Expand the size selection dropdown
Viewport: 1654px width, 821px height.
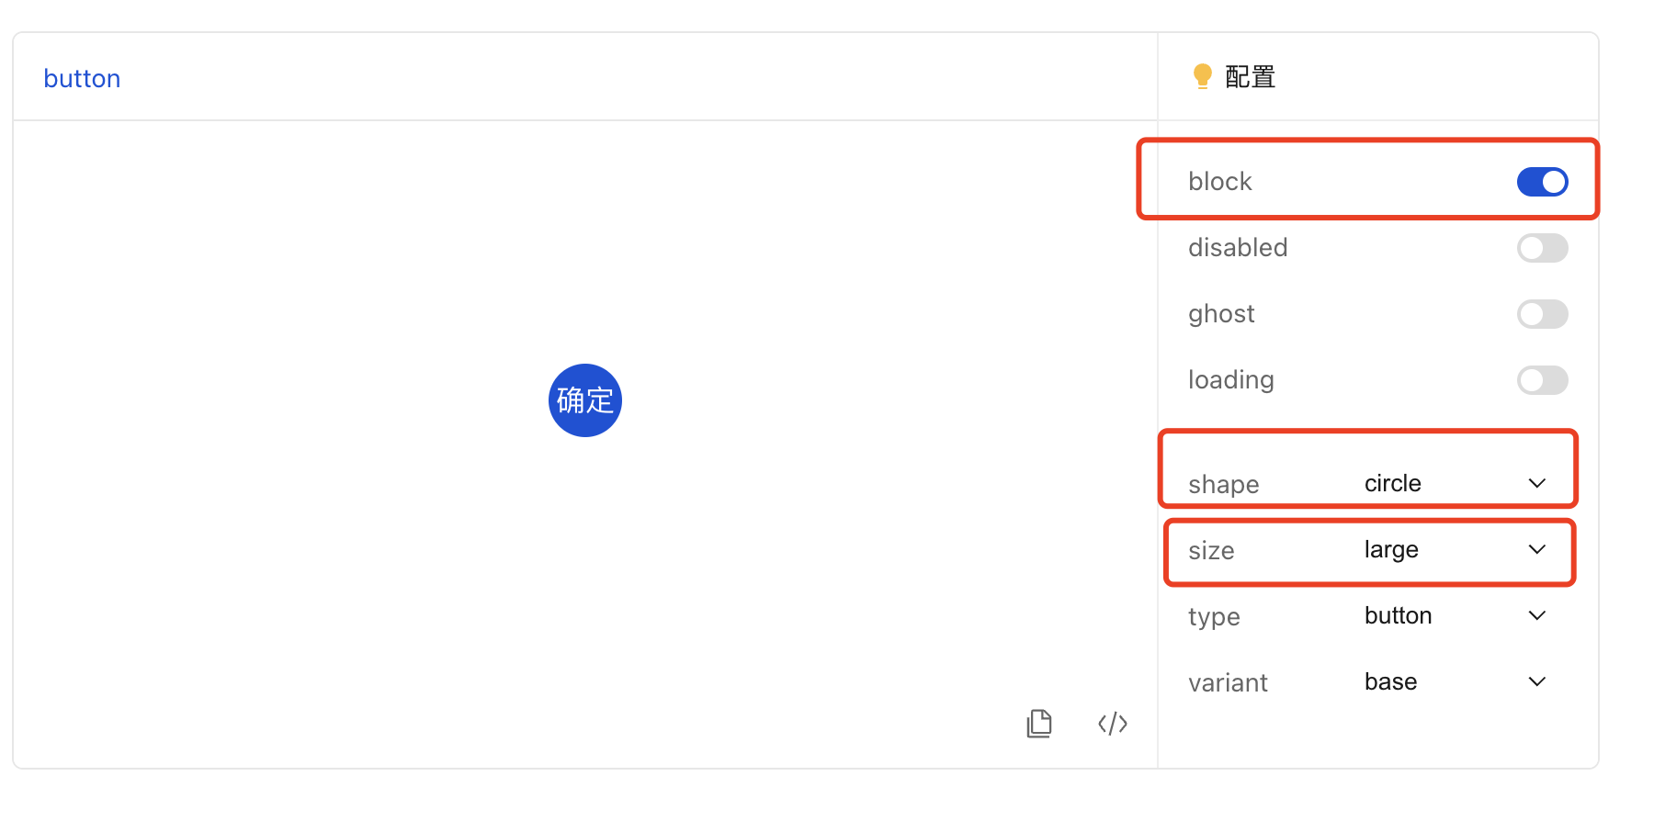(x=1535, y=549)
